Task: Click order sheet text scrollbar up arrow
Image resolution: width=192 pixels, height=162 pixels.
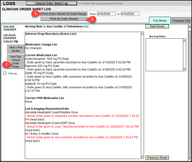Action: [x=142, y=34]
